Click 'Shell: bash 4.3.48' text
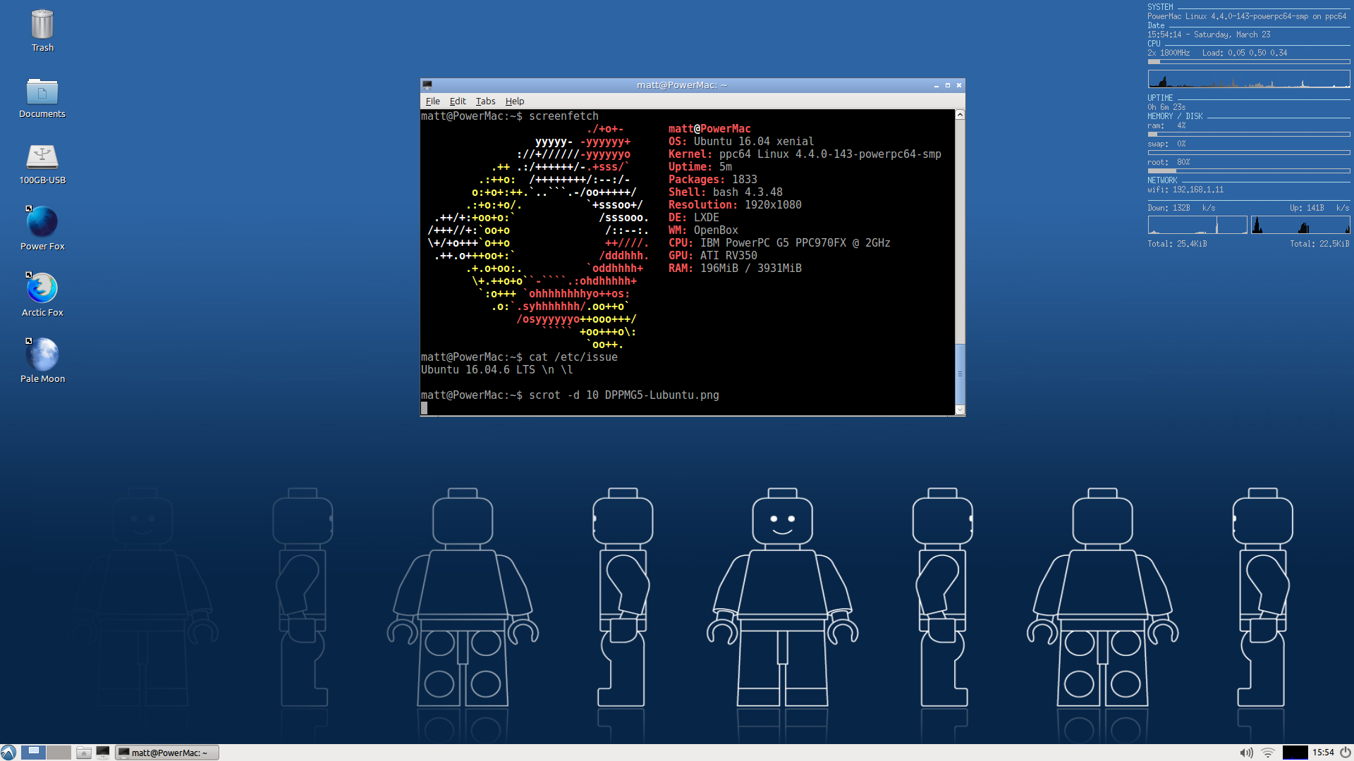The image size is (1354, 761). tap(726, 192)
